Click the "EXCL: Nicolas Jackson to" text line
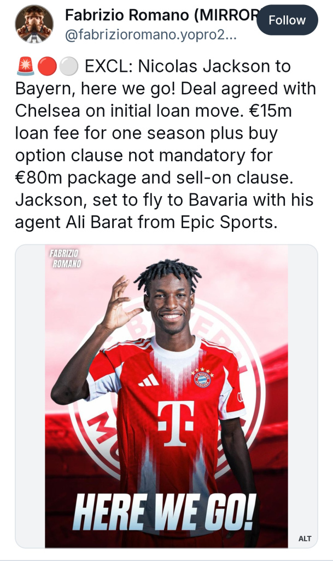Image resolution: width=333 pixels, height=561 pixels. click(x=188, y=66)
